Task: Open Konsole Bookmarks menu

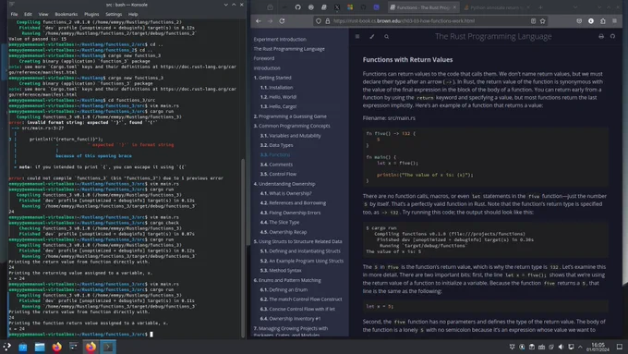Action: pos(66,14)
